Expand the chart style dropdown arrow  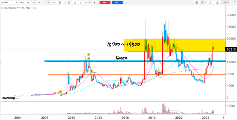click(x=64, y=3)
